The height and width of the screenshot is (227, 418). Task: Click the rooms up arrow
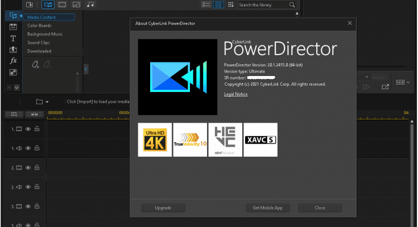9,87
